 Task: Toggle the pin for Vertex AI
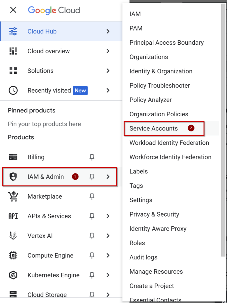coord(92,236)
